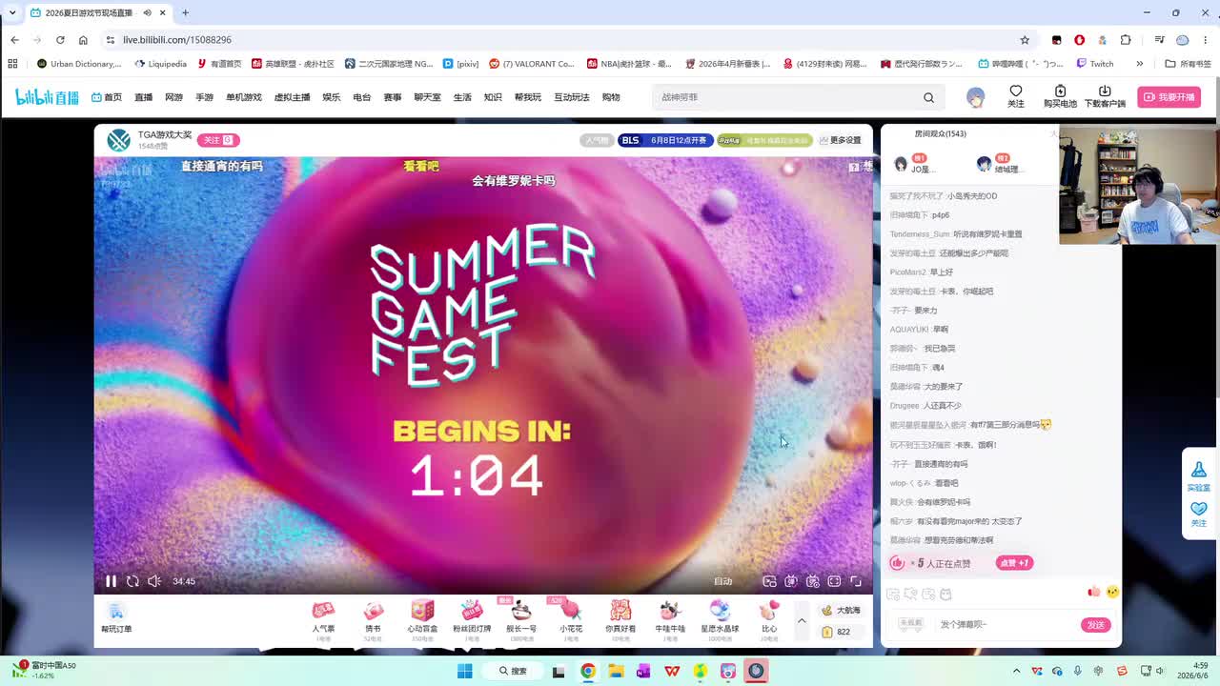Click the first icon right of 自动 quality selector
The image size is (1220, 686).
point(769,581)
